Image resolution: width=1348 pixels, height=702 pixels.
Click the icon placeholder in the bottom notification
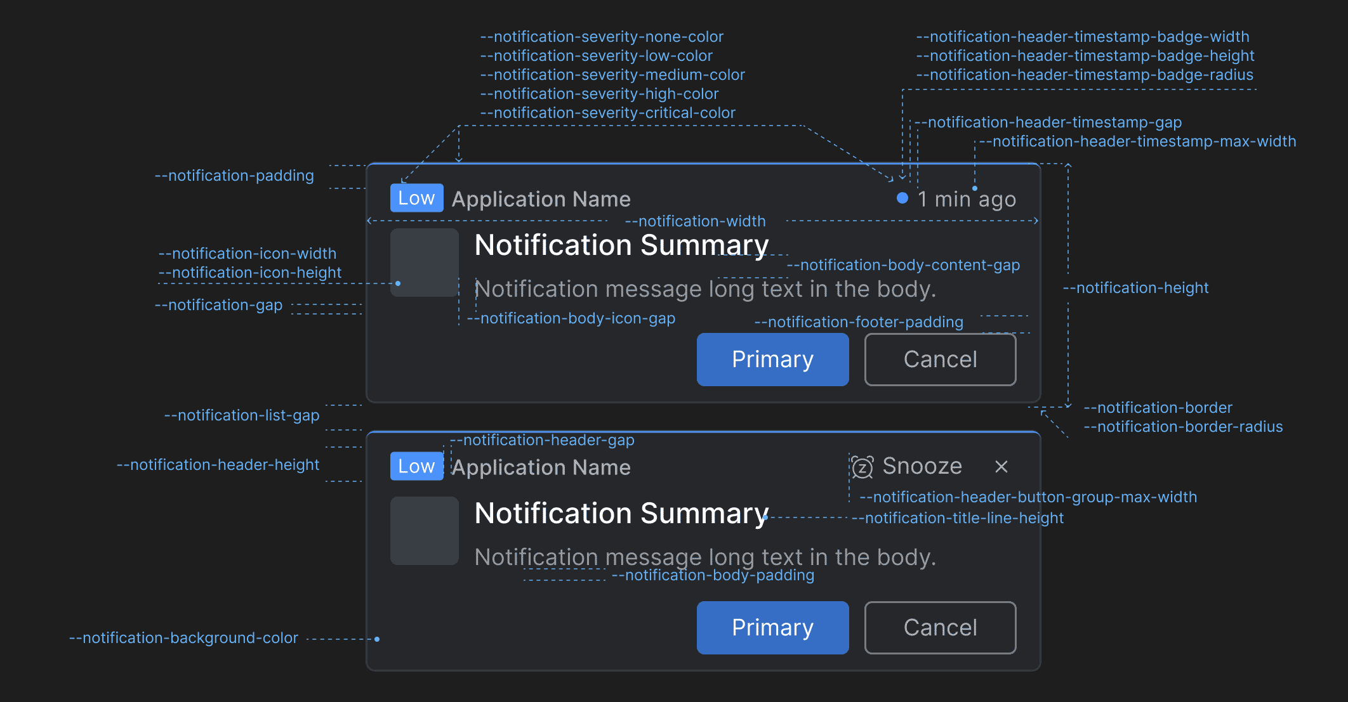[x=424, y=530]
